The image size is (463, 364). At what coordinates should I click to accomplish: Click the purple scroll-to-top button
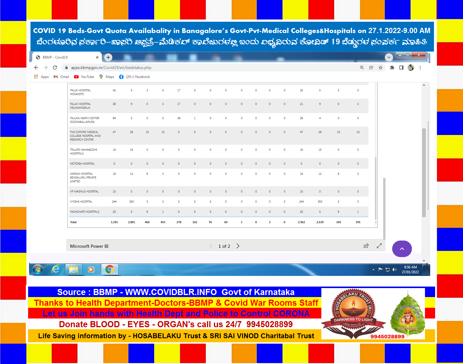point(402,249)
